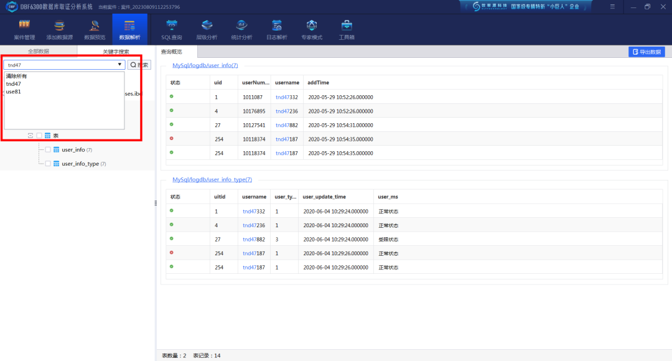Open 案件管理 case management in toolbar
672x361 pixels.
point(24,30)
